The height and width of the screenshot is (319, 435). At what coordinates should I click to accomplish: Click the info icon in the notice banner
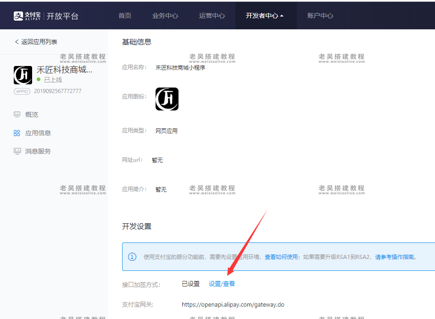coord(132,257)
